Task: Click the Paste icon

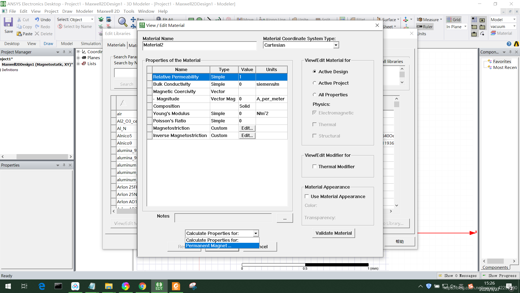Action: [x=19, y=34]
